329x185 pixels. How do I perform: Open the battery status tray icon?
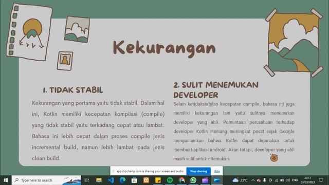[282, 180]
